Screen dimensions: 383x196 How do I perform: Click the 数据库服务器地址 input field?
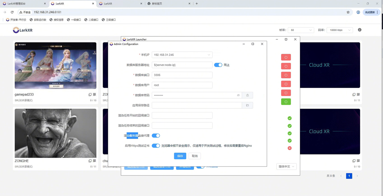pyautogui.click(x=182, y=65)
